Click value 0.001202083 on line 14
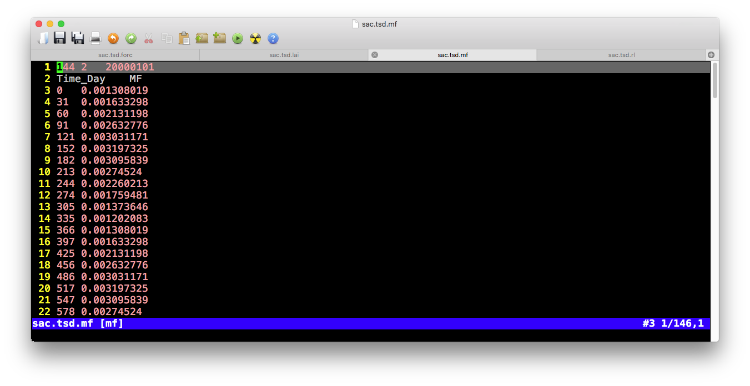The image size is (750, 386). [x=114, y=219]
